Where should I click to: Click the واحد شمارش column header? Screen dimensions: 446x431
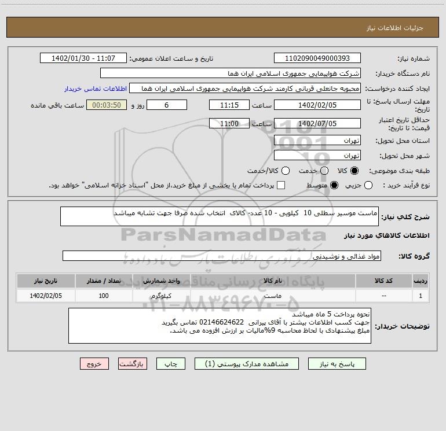click(162, 281)
